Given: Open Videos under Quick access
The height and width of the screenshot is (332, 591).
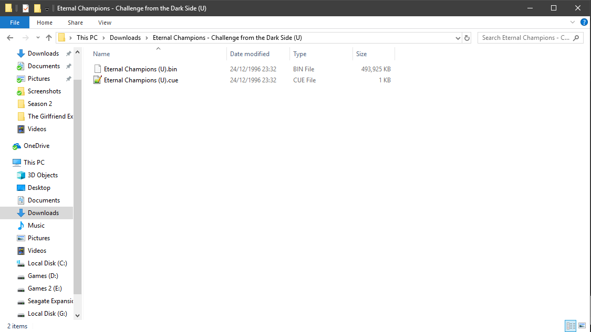Looking at the screenshot, I should click(x=37, y=128).
